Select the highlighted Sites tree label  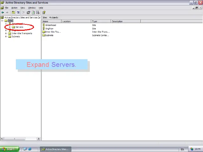click(10, 21)
